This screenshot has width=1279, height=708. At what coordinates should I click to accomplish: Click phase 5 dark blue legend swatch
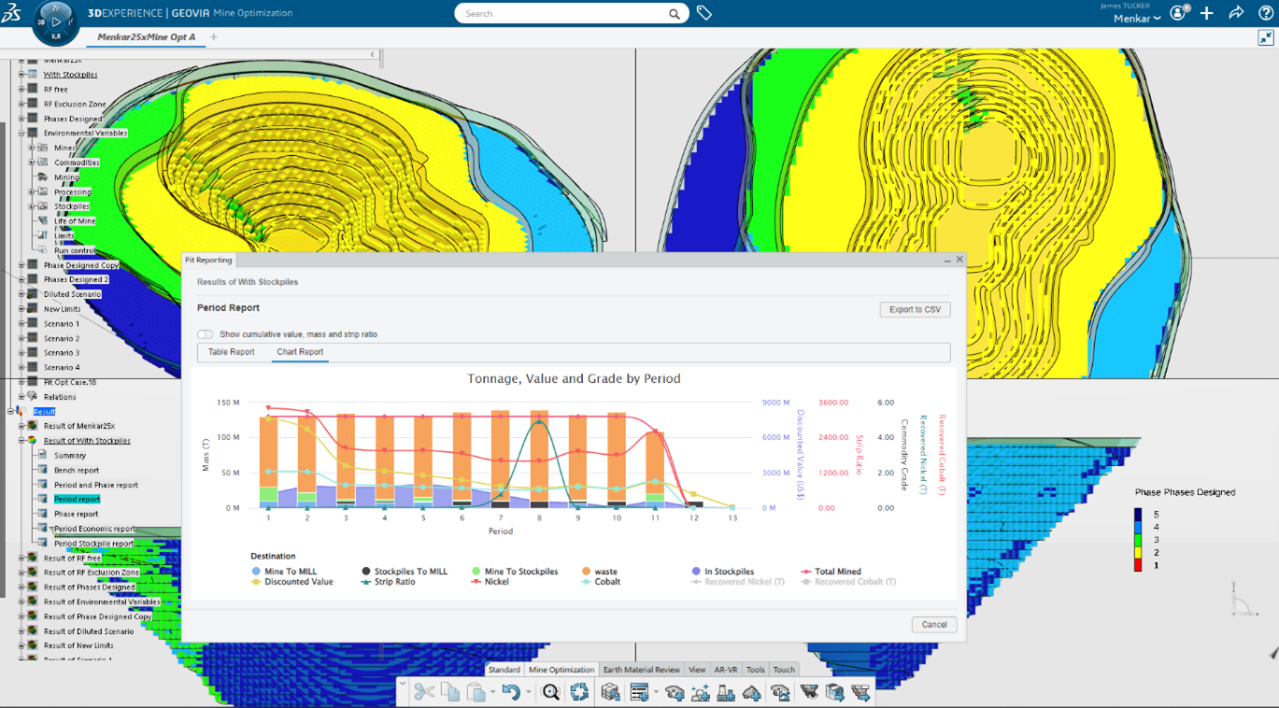[x=1138, y=515]
